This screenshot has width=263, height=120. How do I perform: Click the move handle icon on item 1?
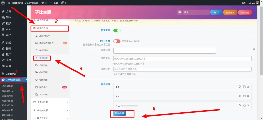pos(240,86)
